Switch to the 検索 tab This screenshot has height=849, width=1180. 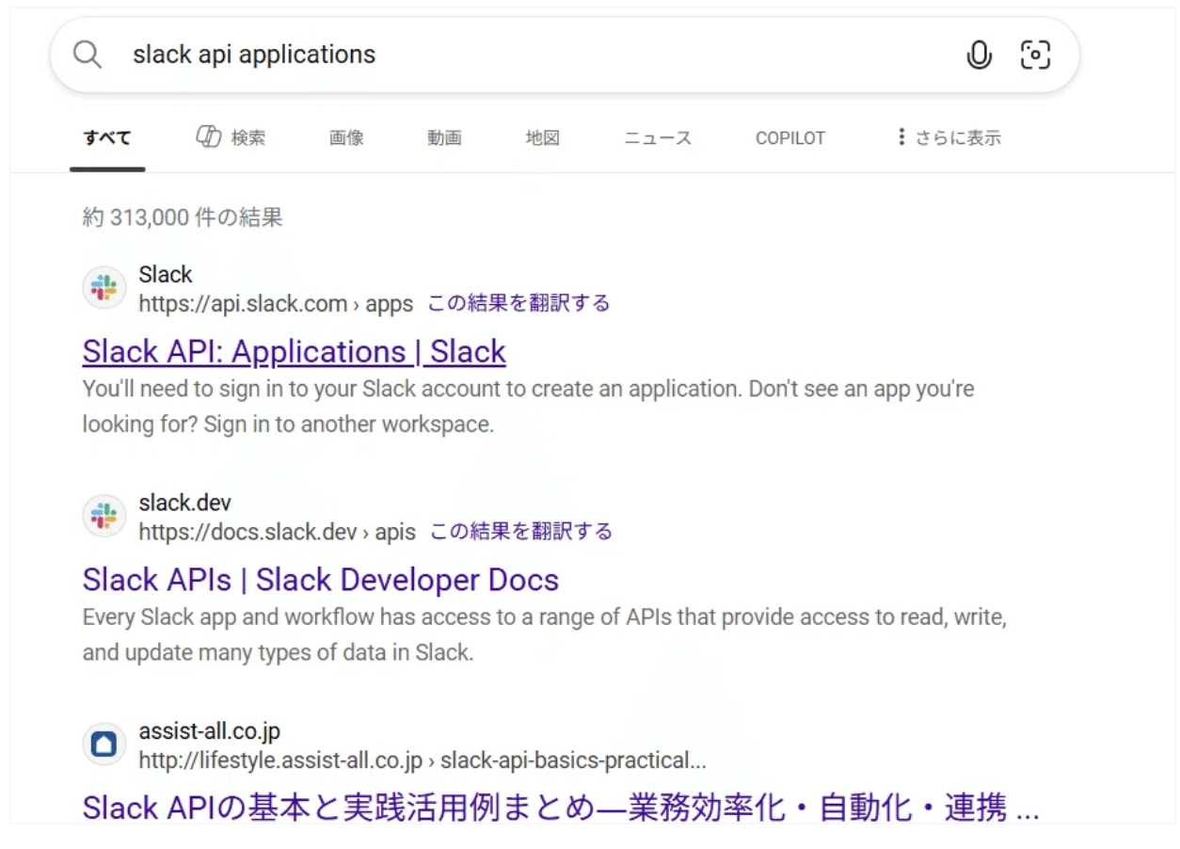click(231, 137)
